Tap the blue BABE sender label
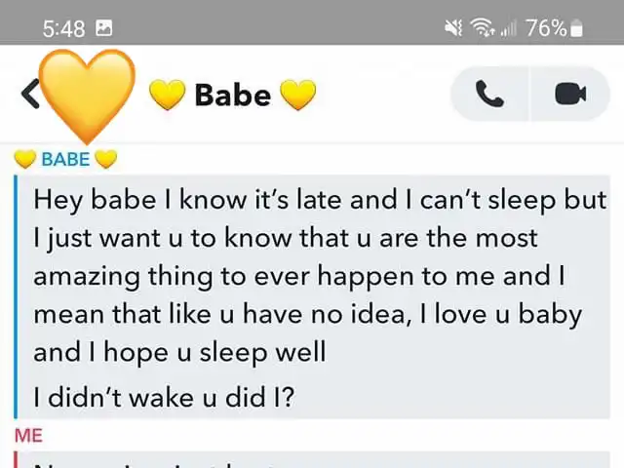This screenshot has height=468, width=624. click(x=65, y=159)
